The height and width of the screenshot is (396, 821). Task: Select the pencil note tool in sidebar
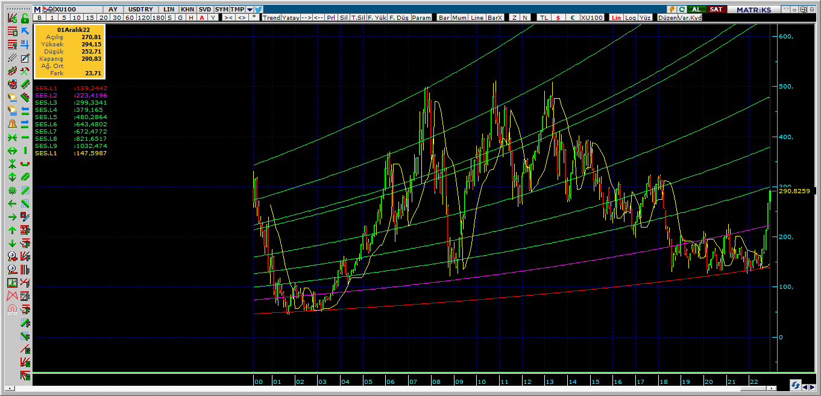(25, 58)
